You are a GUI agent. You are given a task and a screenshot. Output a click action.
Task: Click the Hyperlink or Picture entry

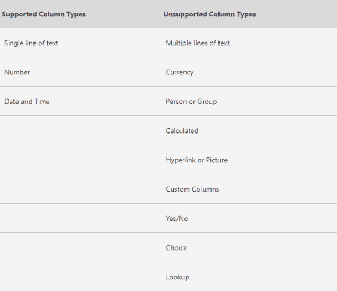[x=197, y=160]
